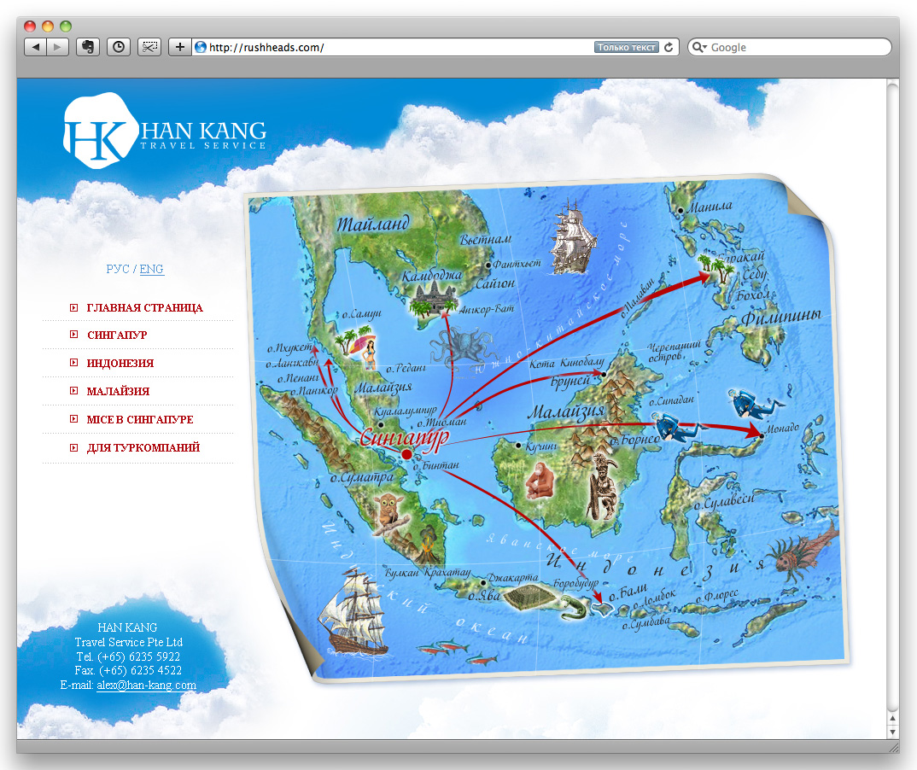Image resolution: width=917 pixels, height=770 pixels.
Task: Open the ИНДОНЕЗИЯ menu item
Action: pyautogui.click(x=120, y=363)
